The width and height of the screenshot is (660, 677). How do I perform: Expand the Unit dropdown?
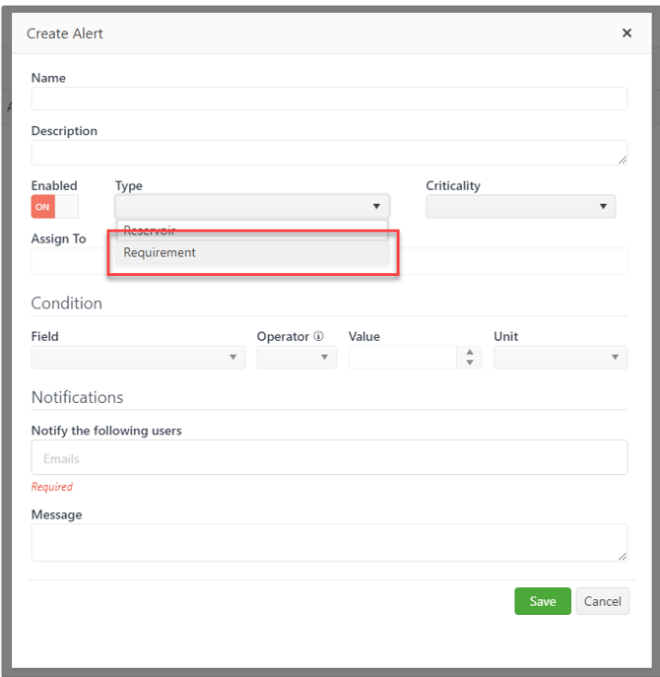click(x=561, y=357)
